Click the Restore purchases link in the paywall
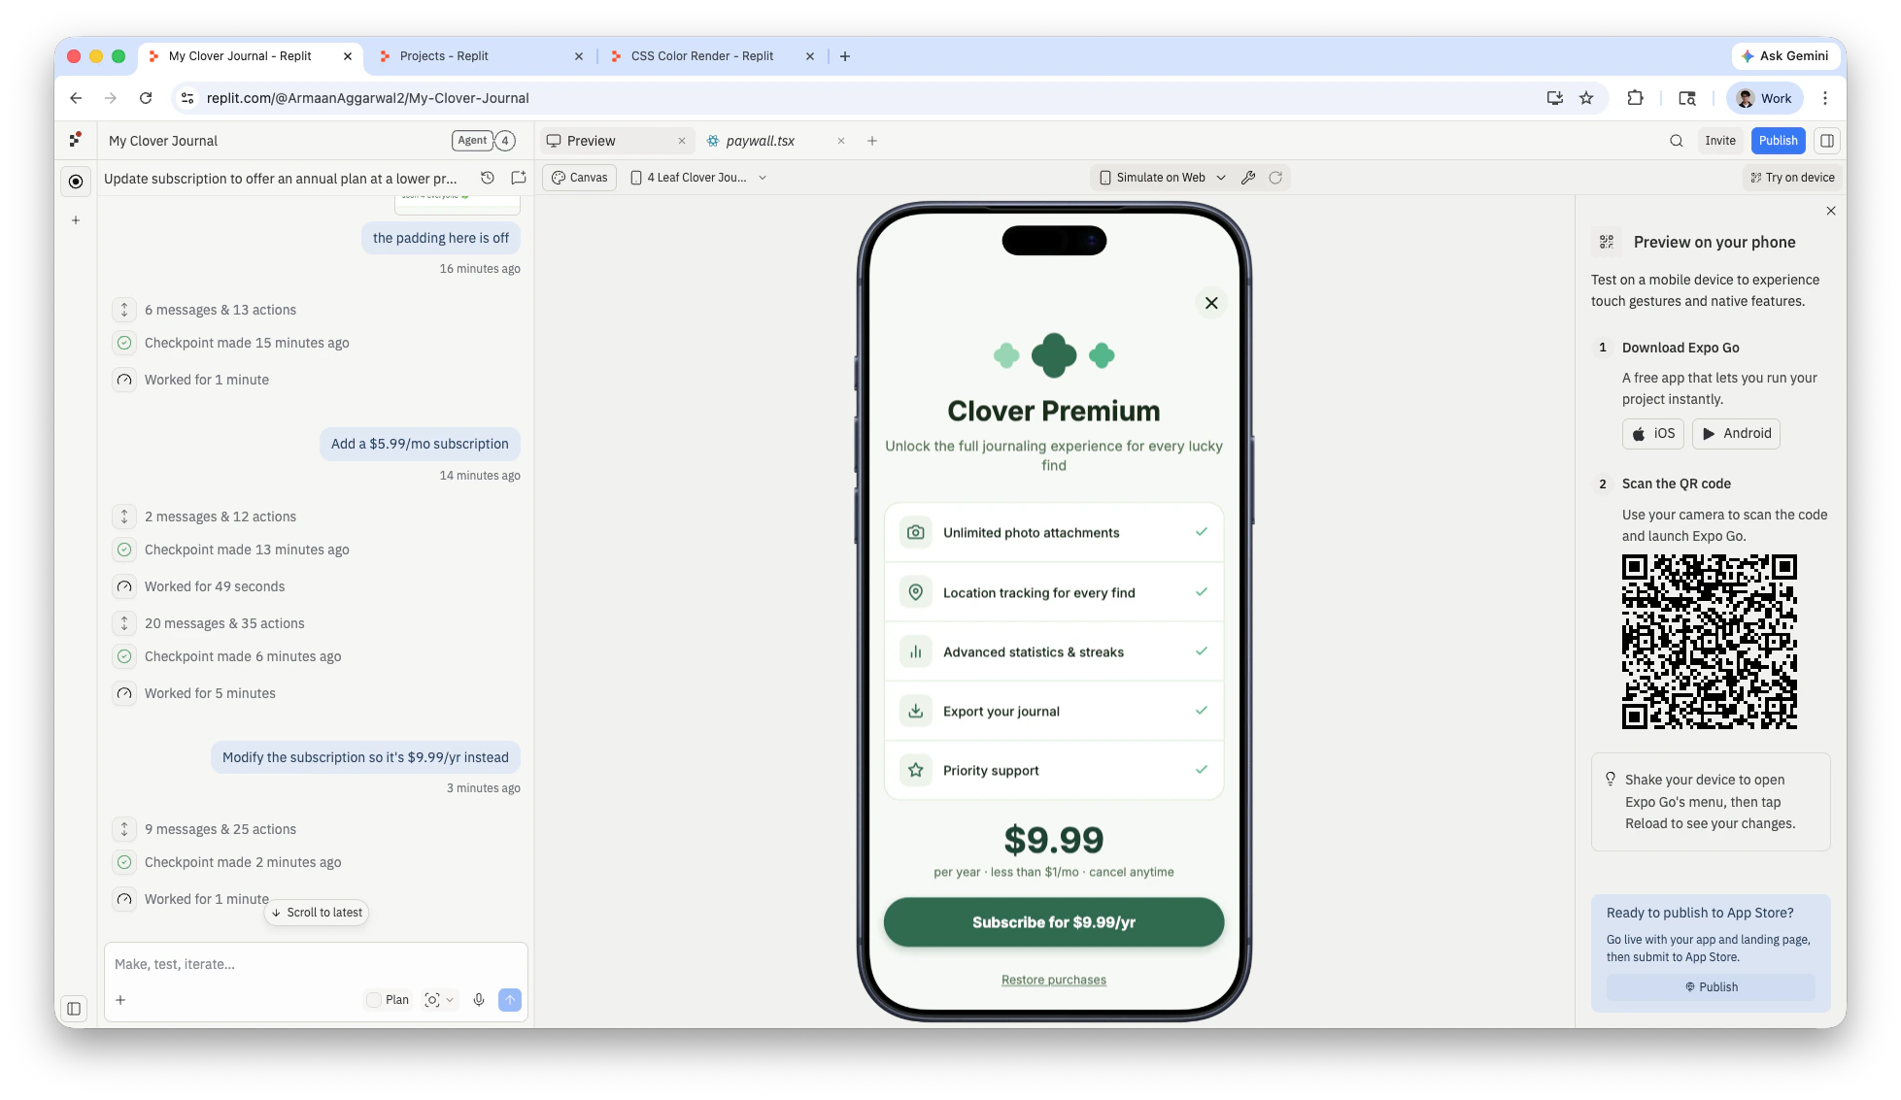This screenshot has height=1100, width=1901. pos(1053,979)
